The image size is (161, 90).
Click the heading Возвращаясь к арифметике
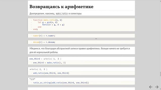tap(61, 7)
